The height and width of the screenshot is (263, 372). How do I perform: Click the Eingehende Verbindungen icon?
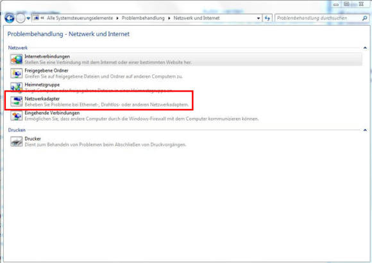pyautogui.click(x=17, y=115)
